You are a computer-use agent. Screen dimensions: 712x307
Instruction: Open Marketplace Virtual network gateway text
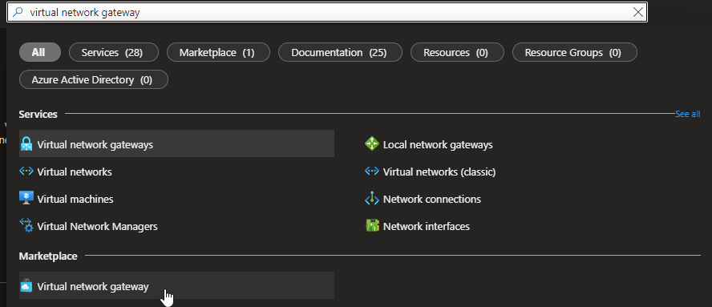(x=93, y=287)
